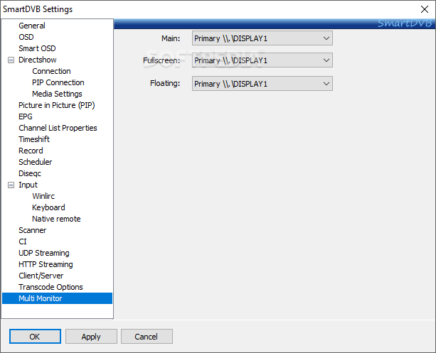Viewport: 436px width, 353px height.
Task: Cancel the settings dialog
Action: (x=147, y=337)
